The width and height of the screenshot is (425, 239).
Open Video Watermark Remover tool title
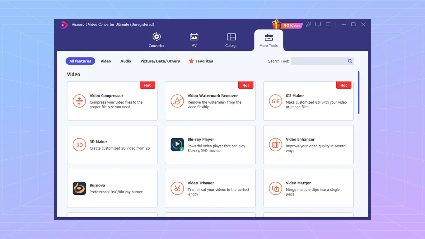coord(213,96)
